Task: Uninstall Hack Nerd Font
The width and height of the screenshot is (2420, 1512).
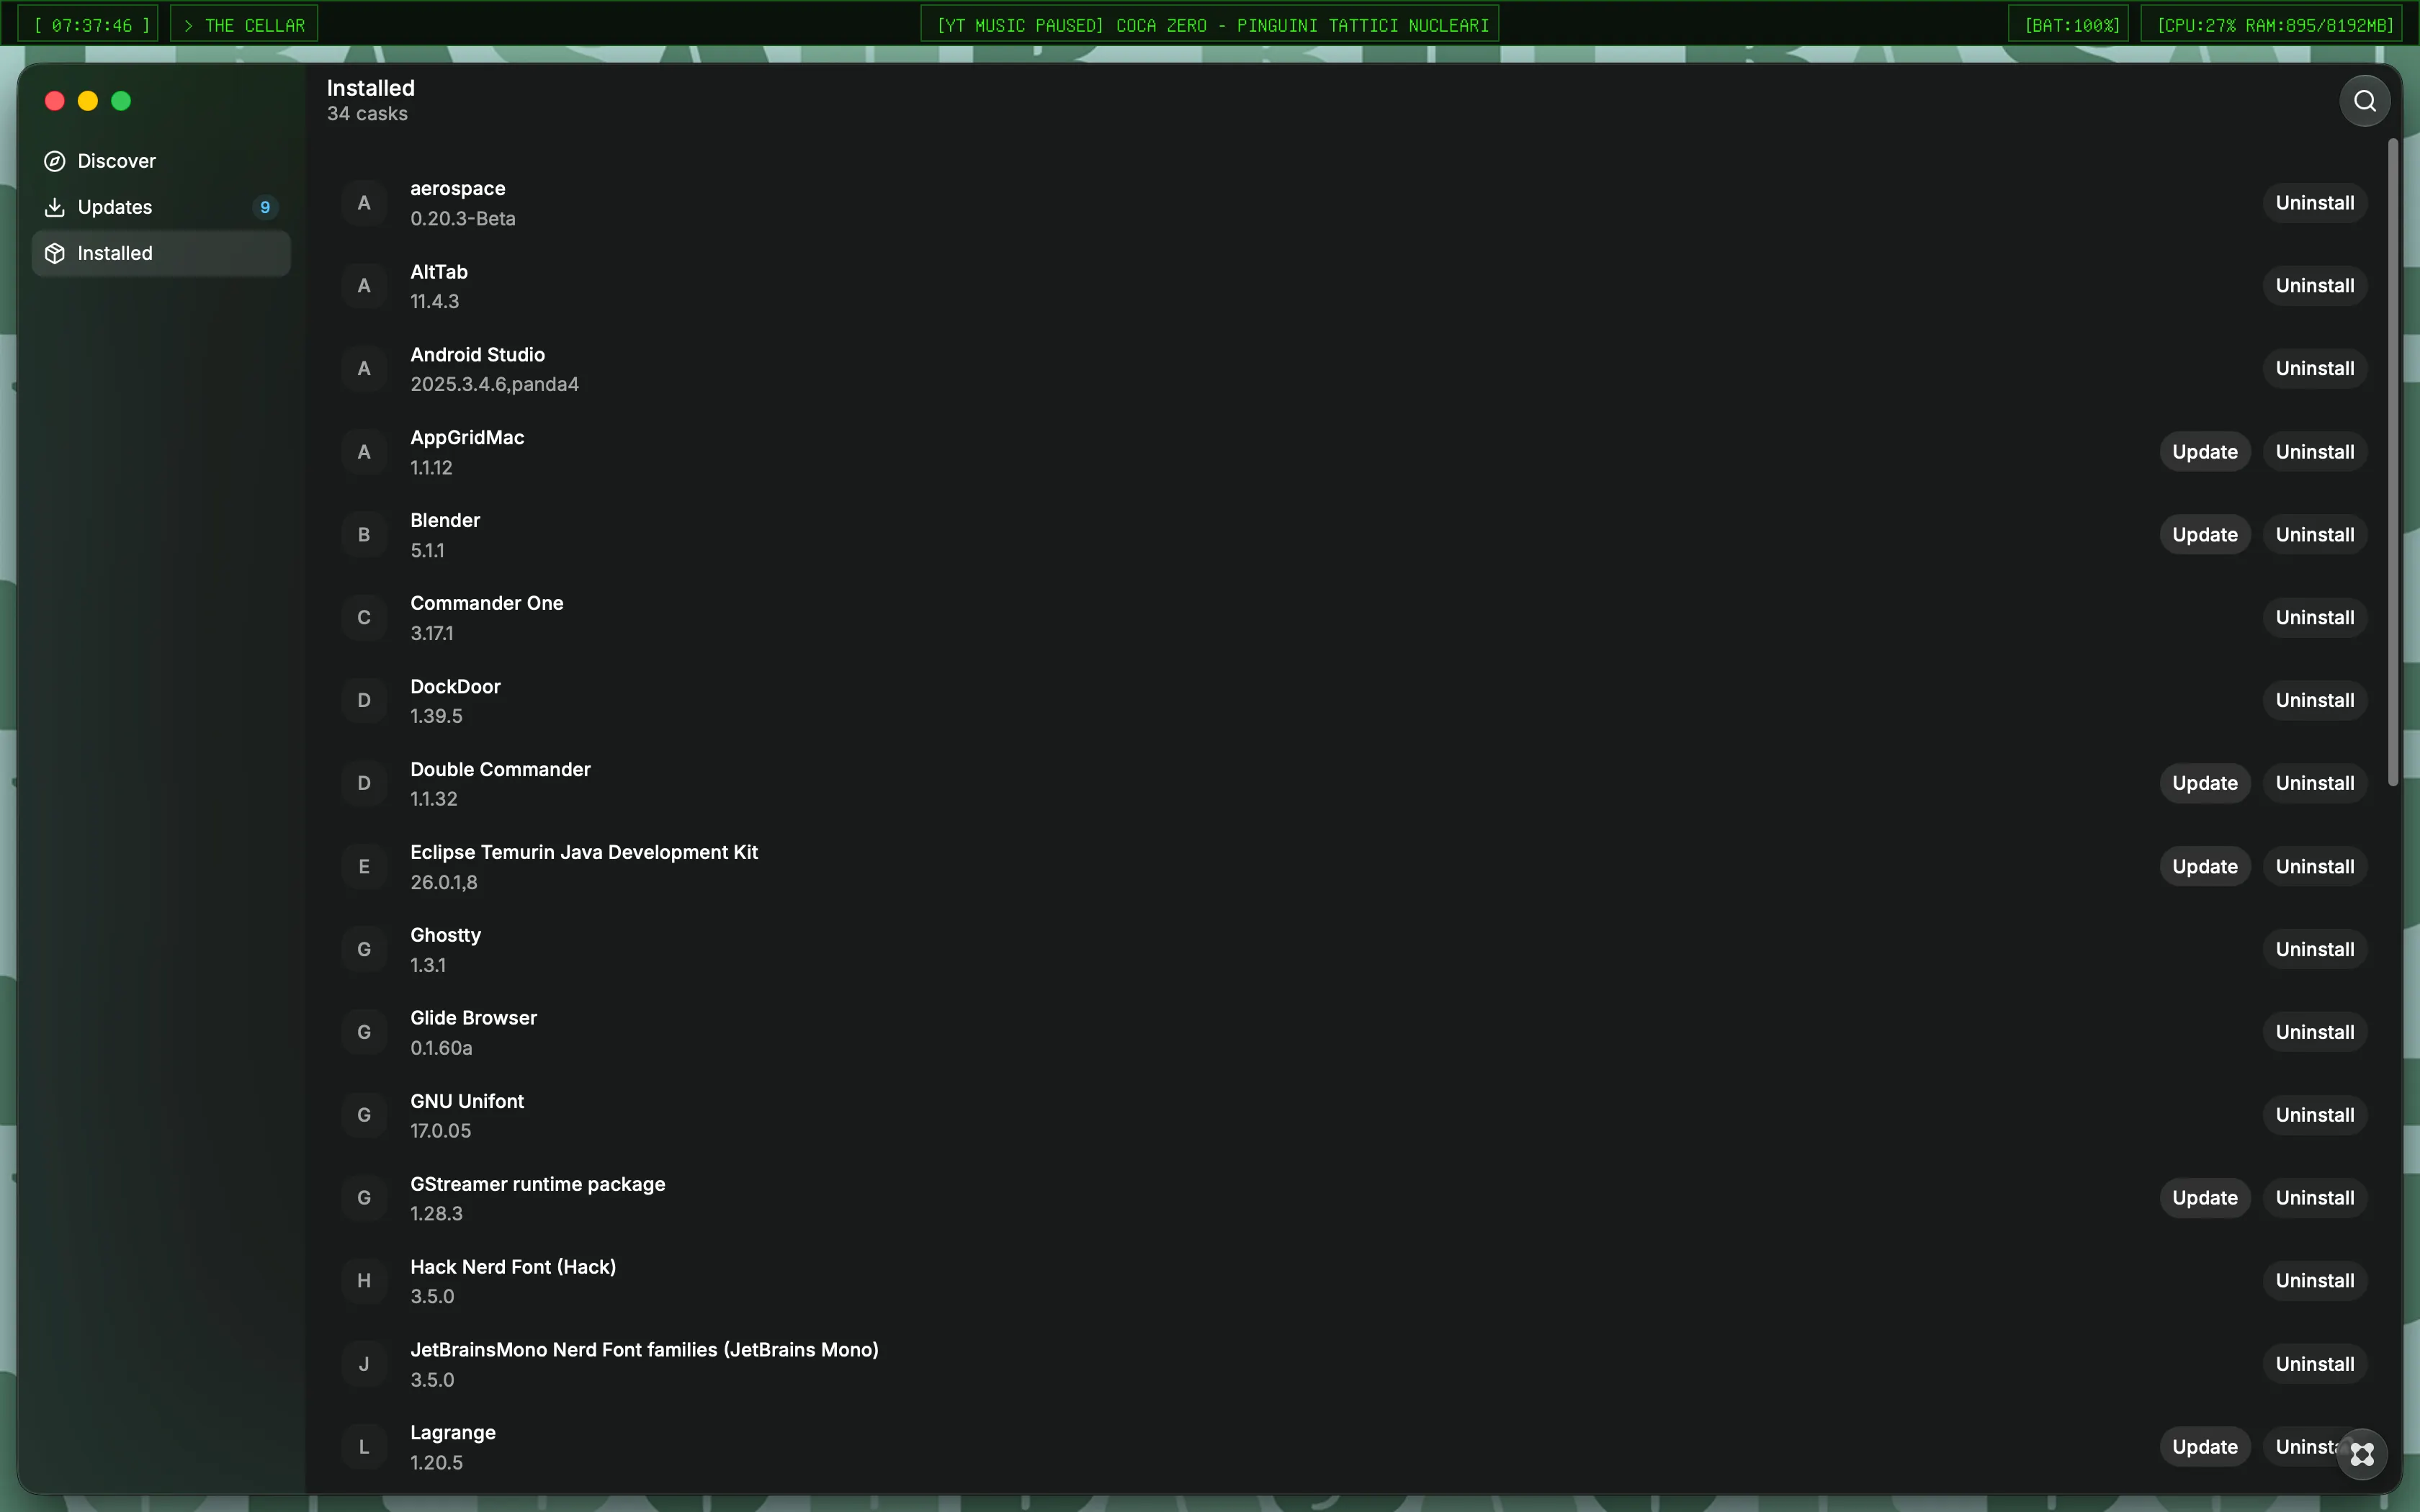Action: click(2314, 1281)
